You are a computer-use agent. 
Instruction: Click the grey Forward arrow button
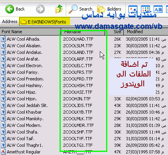click(x=40, y=9)
